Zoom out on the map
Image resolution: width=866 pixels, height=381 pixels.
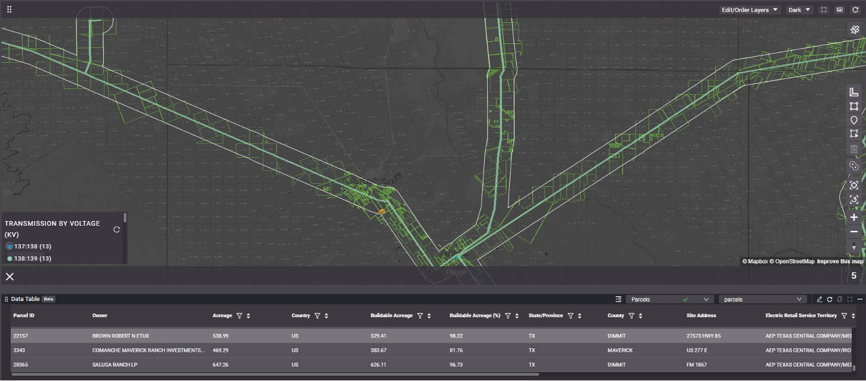click(853, 232)
